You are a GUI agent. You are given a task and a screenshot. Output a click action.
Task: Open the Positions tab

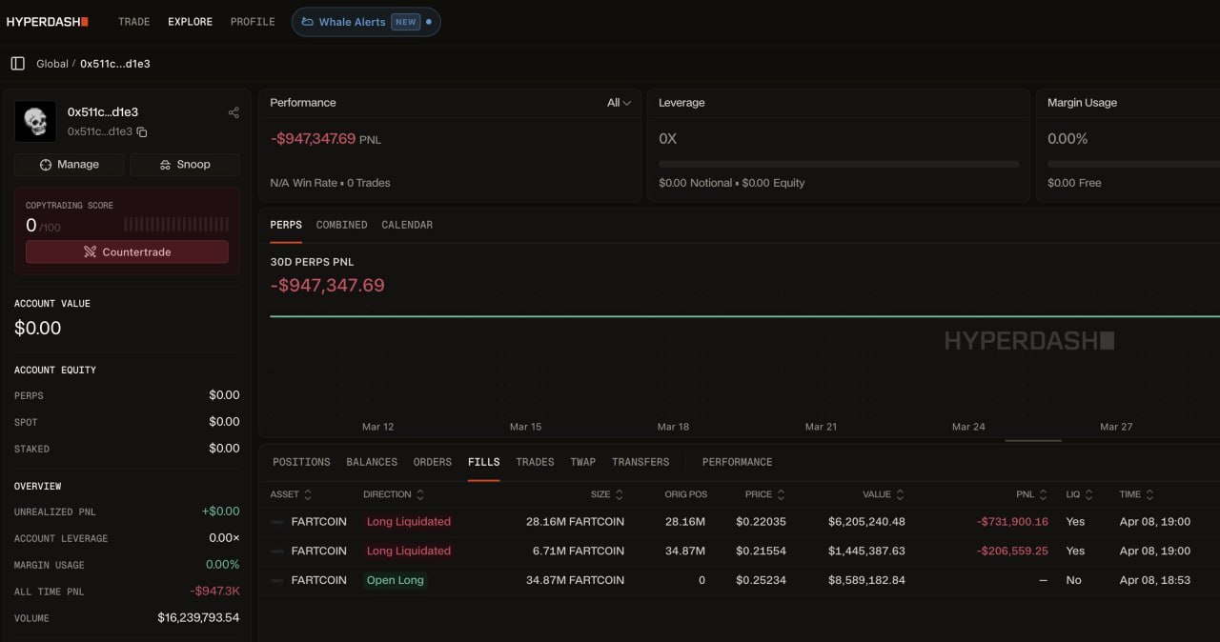[301, 462]
